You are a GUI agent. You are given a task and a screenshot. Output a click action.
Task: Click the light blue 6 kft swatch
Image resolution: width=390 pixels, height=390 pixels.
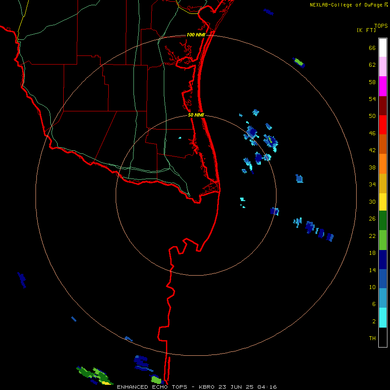(383, 298)
